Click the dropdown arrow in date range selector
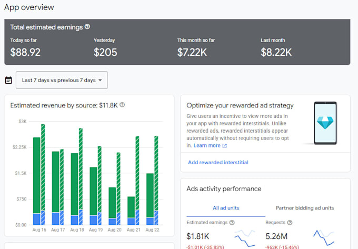Viewport: 358px width, 249px height. coord(100,81)
